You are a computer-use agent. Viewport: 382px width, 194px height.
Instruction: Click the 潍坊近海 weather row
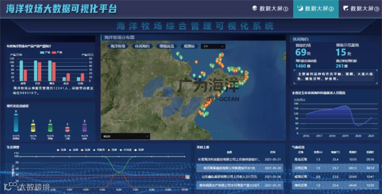[335, 185]
